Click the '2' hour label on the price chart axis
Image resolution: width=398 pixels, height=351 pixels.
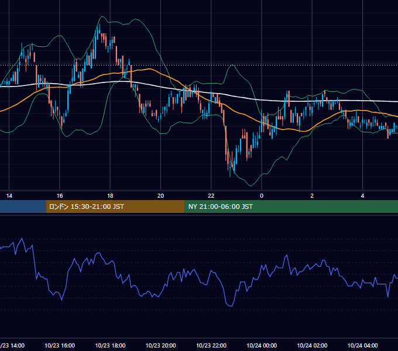tap(312, 196)
